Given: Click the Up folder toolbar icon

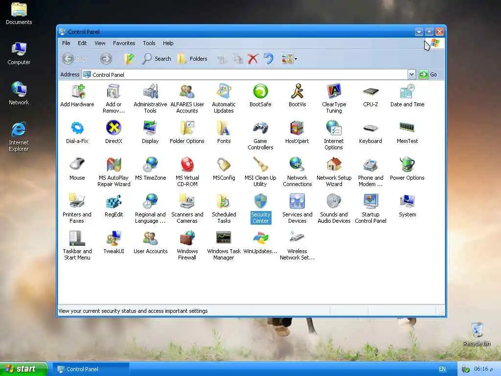Looking at the screenshot, I should point(129,59).
